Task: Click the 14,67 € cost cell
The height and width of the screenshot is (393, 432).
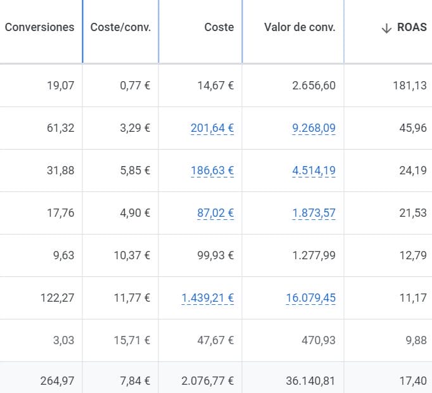Action: 215,86
